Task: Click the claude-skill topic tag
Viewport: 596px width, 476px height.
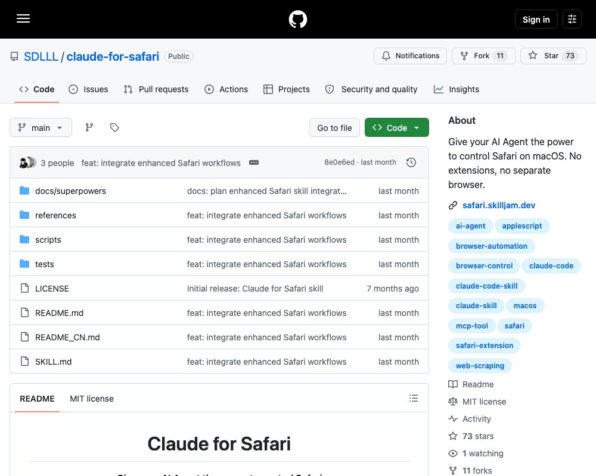Action: 476,306
